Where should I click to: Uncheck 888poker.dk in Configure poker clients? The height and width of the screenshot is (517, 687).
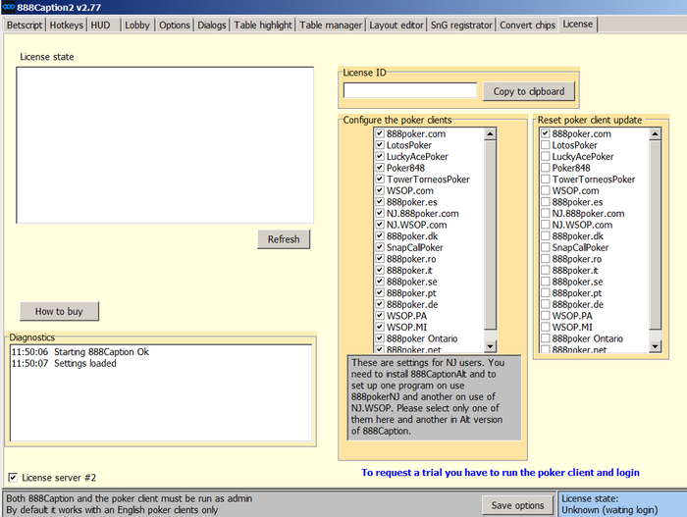pyautogui.click(x=380, y=235)
